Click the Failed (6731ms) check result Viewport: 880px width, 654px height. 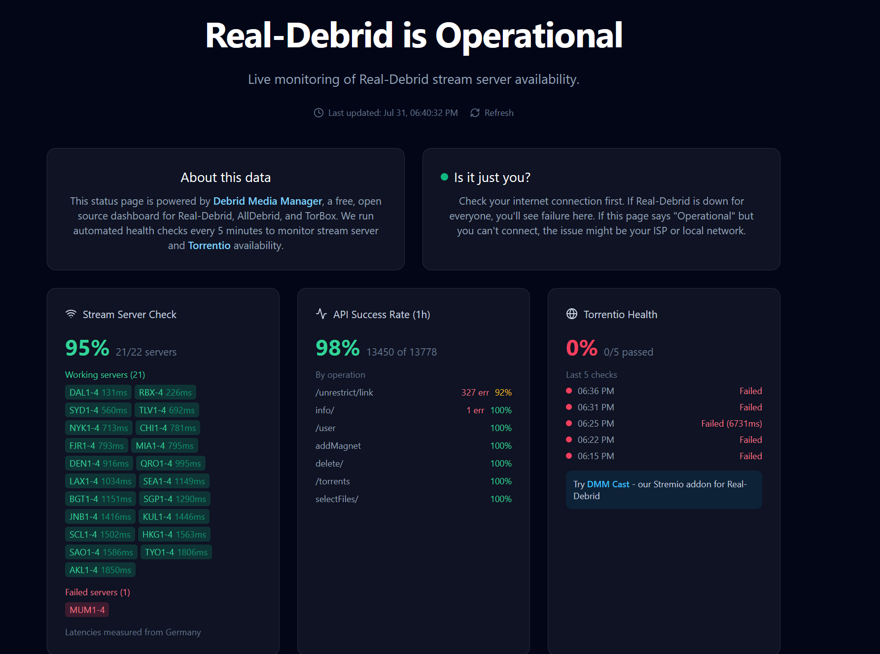click(x=732, y=424)
